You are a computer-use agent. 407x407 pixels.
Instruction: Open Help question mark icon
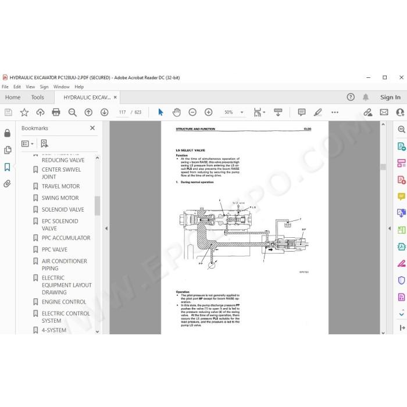[351, 97]
